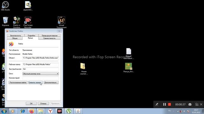This screenshot has height=114, width=204.
Task: Launch Internet Explorer from the taskbar
Action: (x=23, y=111)
